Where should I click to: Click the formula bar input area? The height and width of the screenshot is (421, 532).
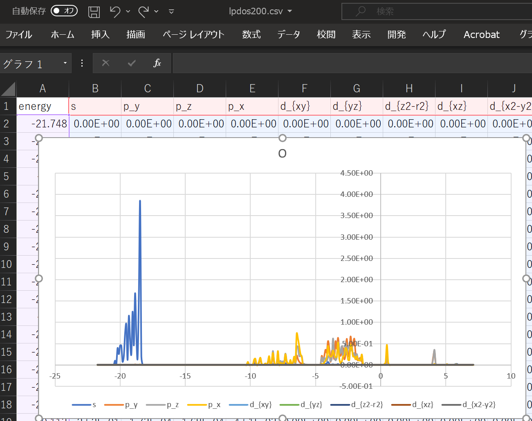coord(352,63)
